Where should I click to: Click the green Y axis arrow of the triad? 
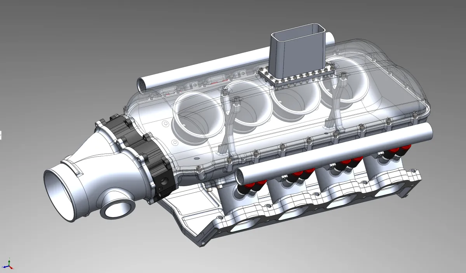9,263
